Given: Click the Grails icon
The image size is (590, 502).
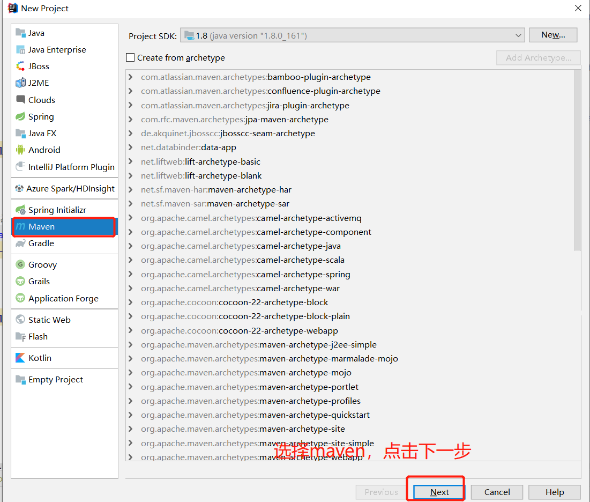Looking at the screenshot, I should pyautogui.click(x=20, y=282).
